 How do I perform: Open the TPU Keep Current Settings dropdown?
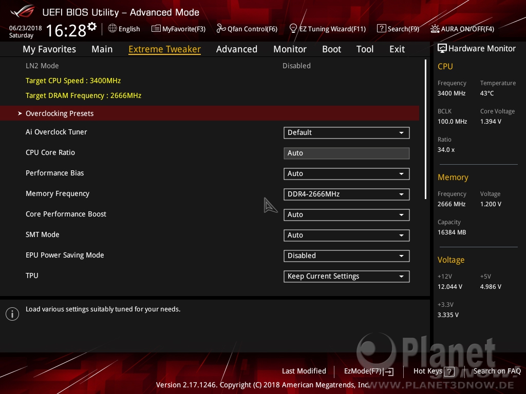pyautogui.click(x=347, y=277)
